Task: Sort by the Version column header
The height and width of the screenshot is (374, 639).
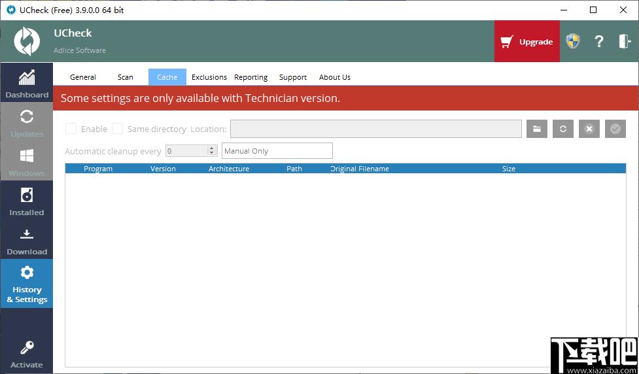Action: pyautogui.click(x=163, y=169)
